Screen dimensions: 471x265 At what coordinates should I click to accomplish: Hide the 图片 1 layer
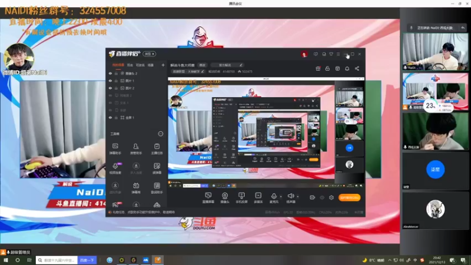pyautogui.click(x=110, y=81)
